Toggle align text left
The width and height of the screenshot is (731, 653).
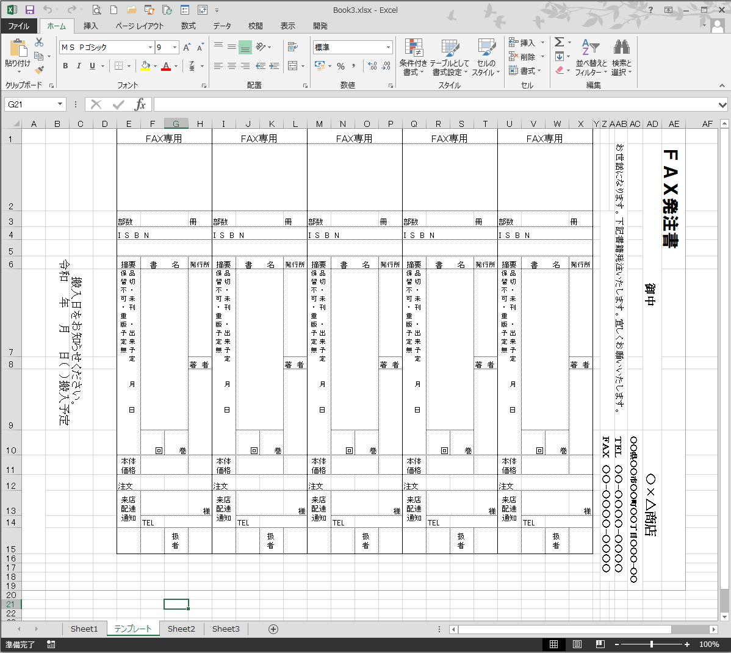pyautogui.click(x=218, y=66)
